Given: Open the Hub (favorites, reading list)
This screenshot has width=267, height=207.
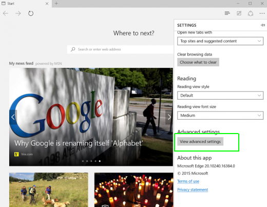Looking at the screenshot, I should click(x=227, y=13).
